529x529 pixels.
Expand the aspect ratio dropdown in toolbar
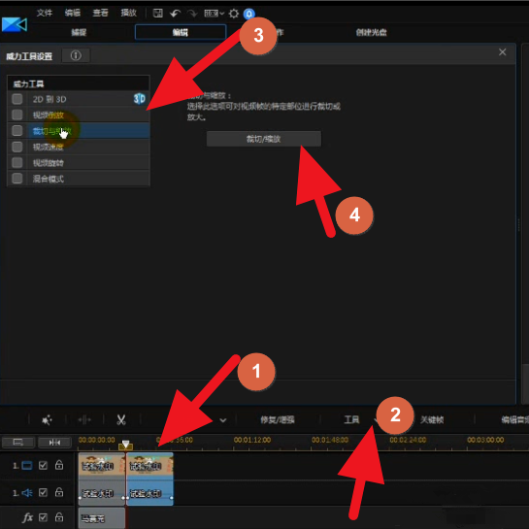pyautogui.click(x=214, y=14)
